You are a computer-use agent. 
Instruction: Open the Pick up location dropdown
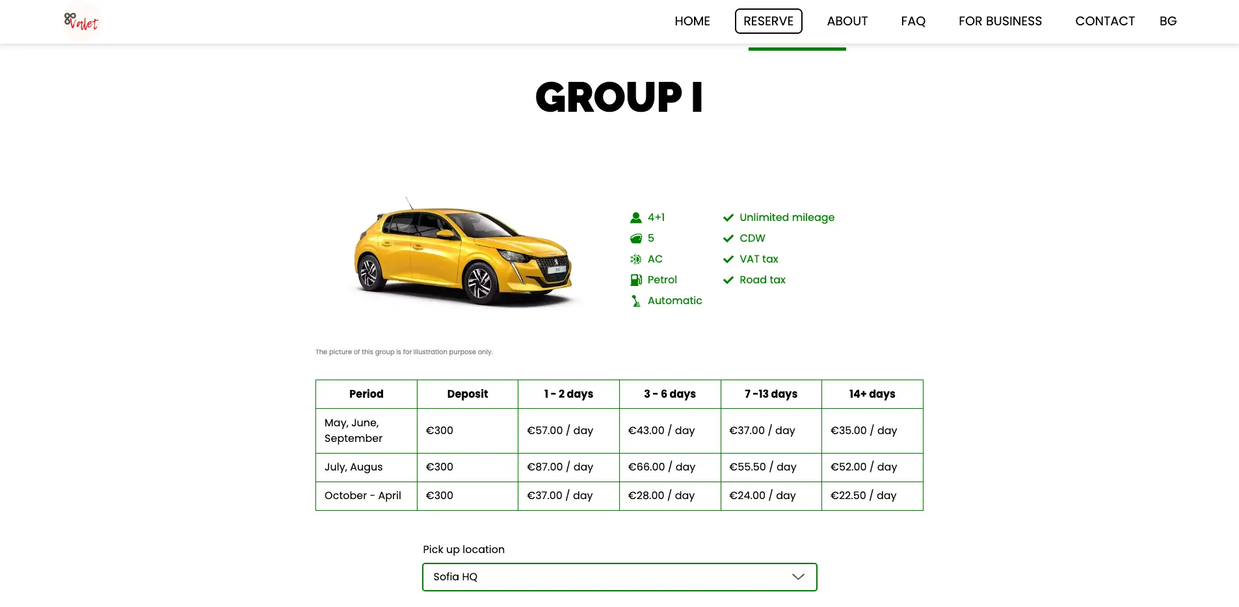click(x=619, y=577)
